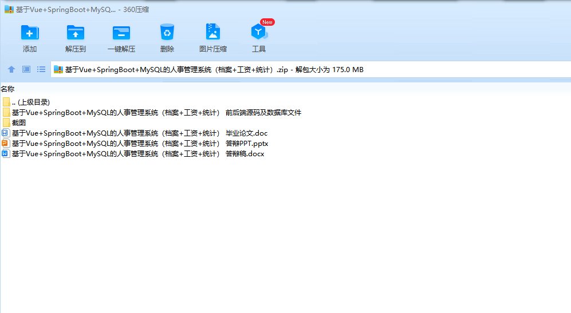This screenshot has height=313, width=571.
Task: Switch to list view mode
Action: pos(41,69)
